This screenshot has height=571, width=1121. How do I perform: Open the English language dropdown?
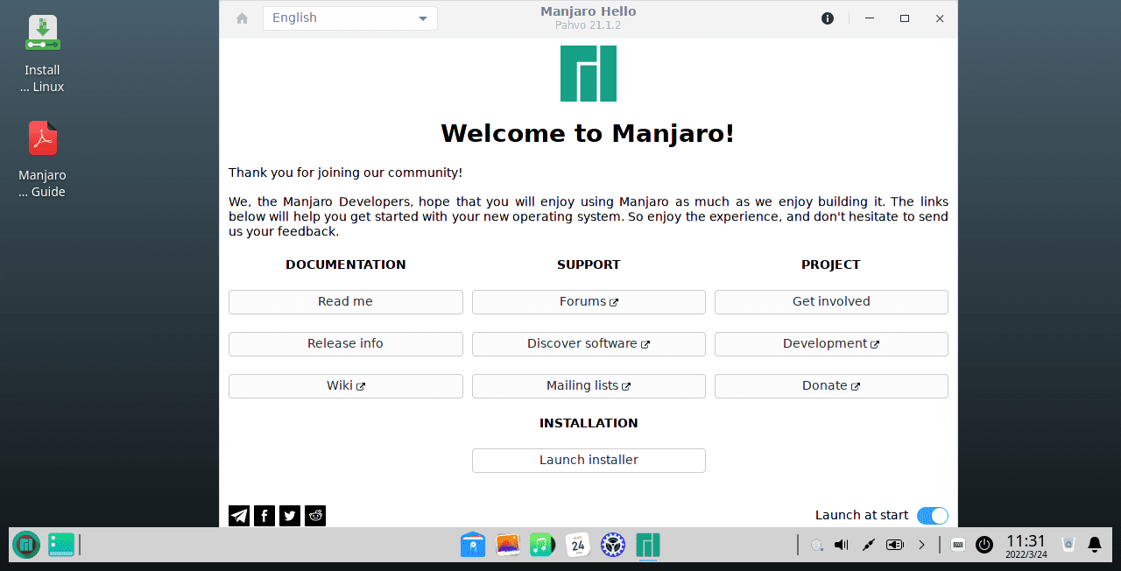(x=349, y=18)
